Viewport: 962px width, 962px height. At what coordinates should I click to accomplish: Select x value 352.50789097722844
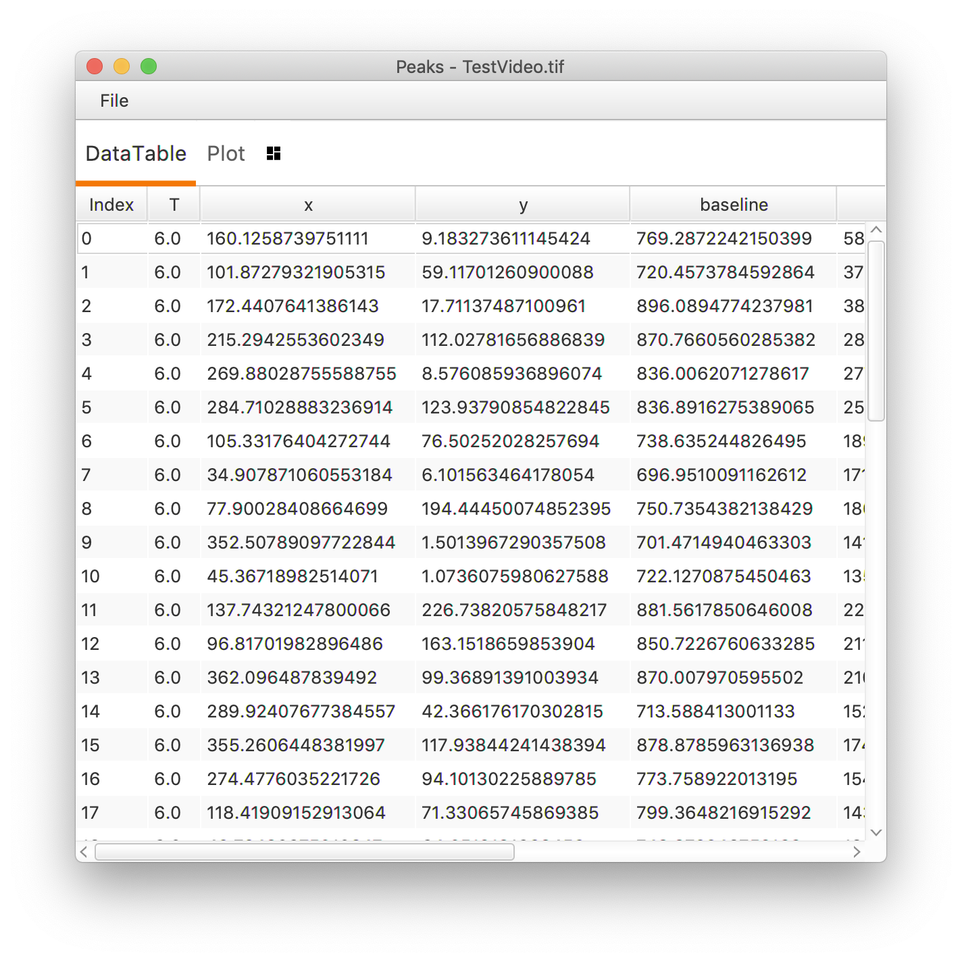click(x=301, y=542)
